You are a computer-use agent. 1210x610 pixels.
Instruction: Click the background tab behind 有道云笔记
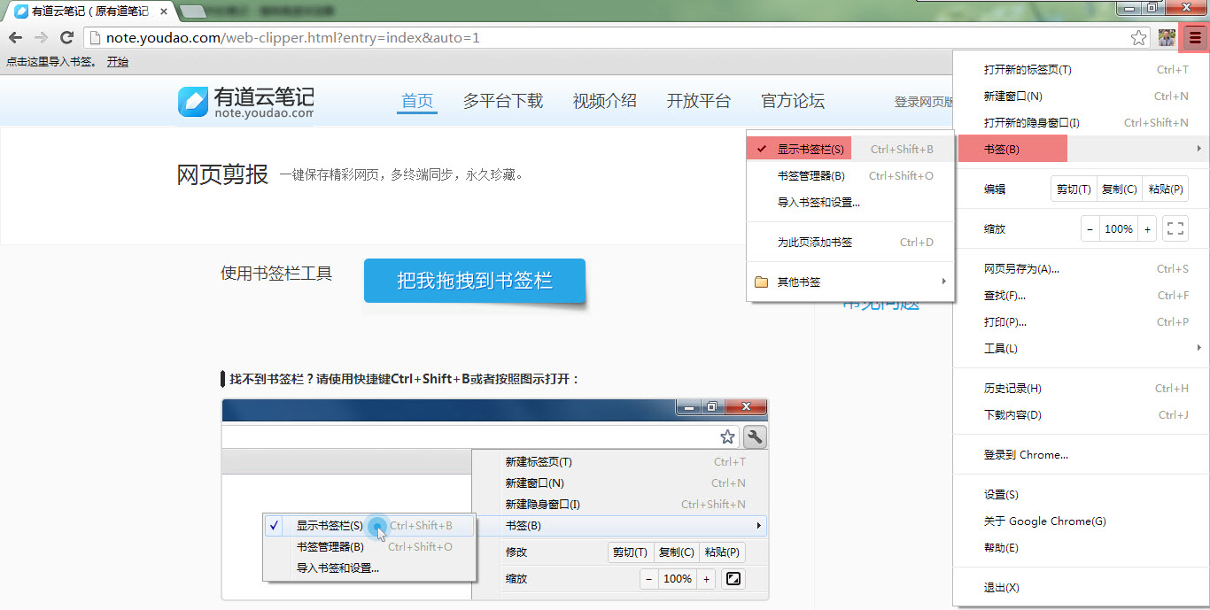(x=192, y=11)
